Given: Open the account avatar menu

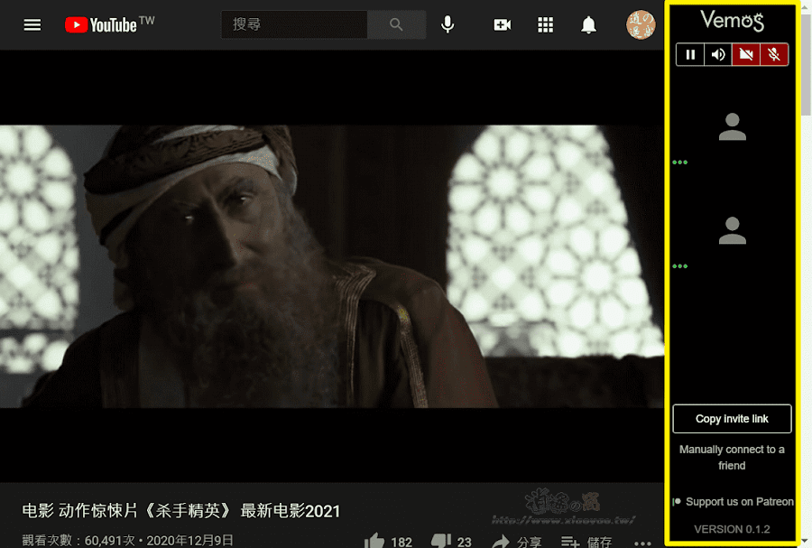Looking at the screenshot, I should 641,24.
